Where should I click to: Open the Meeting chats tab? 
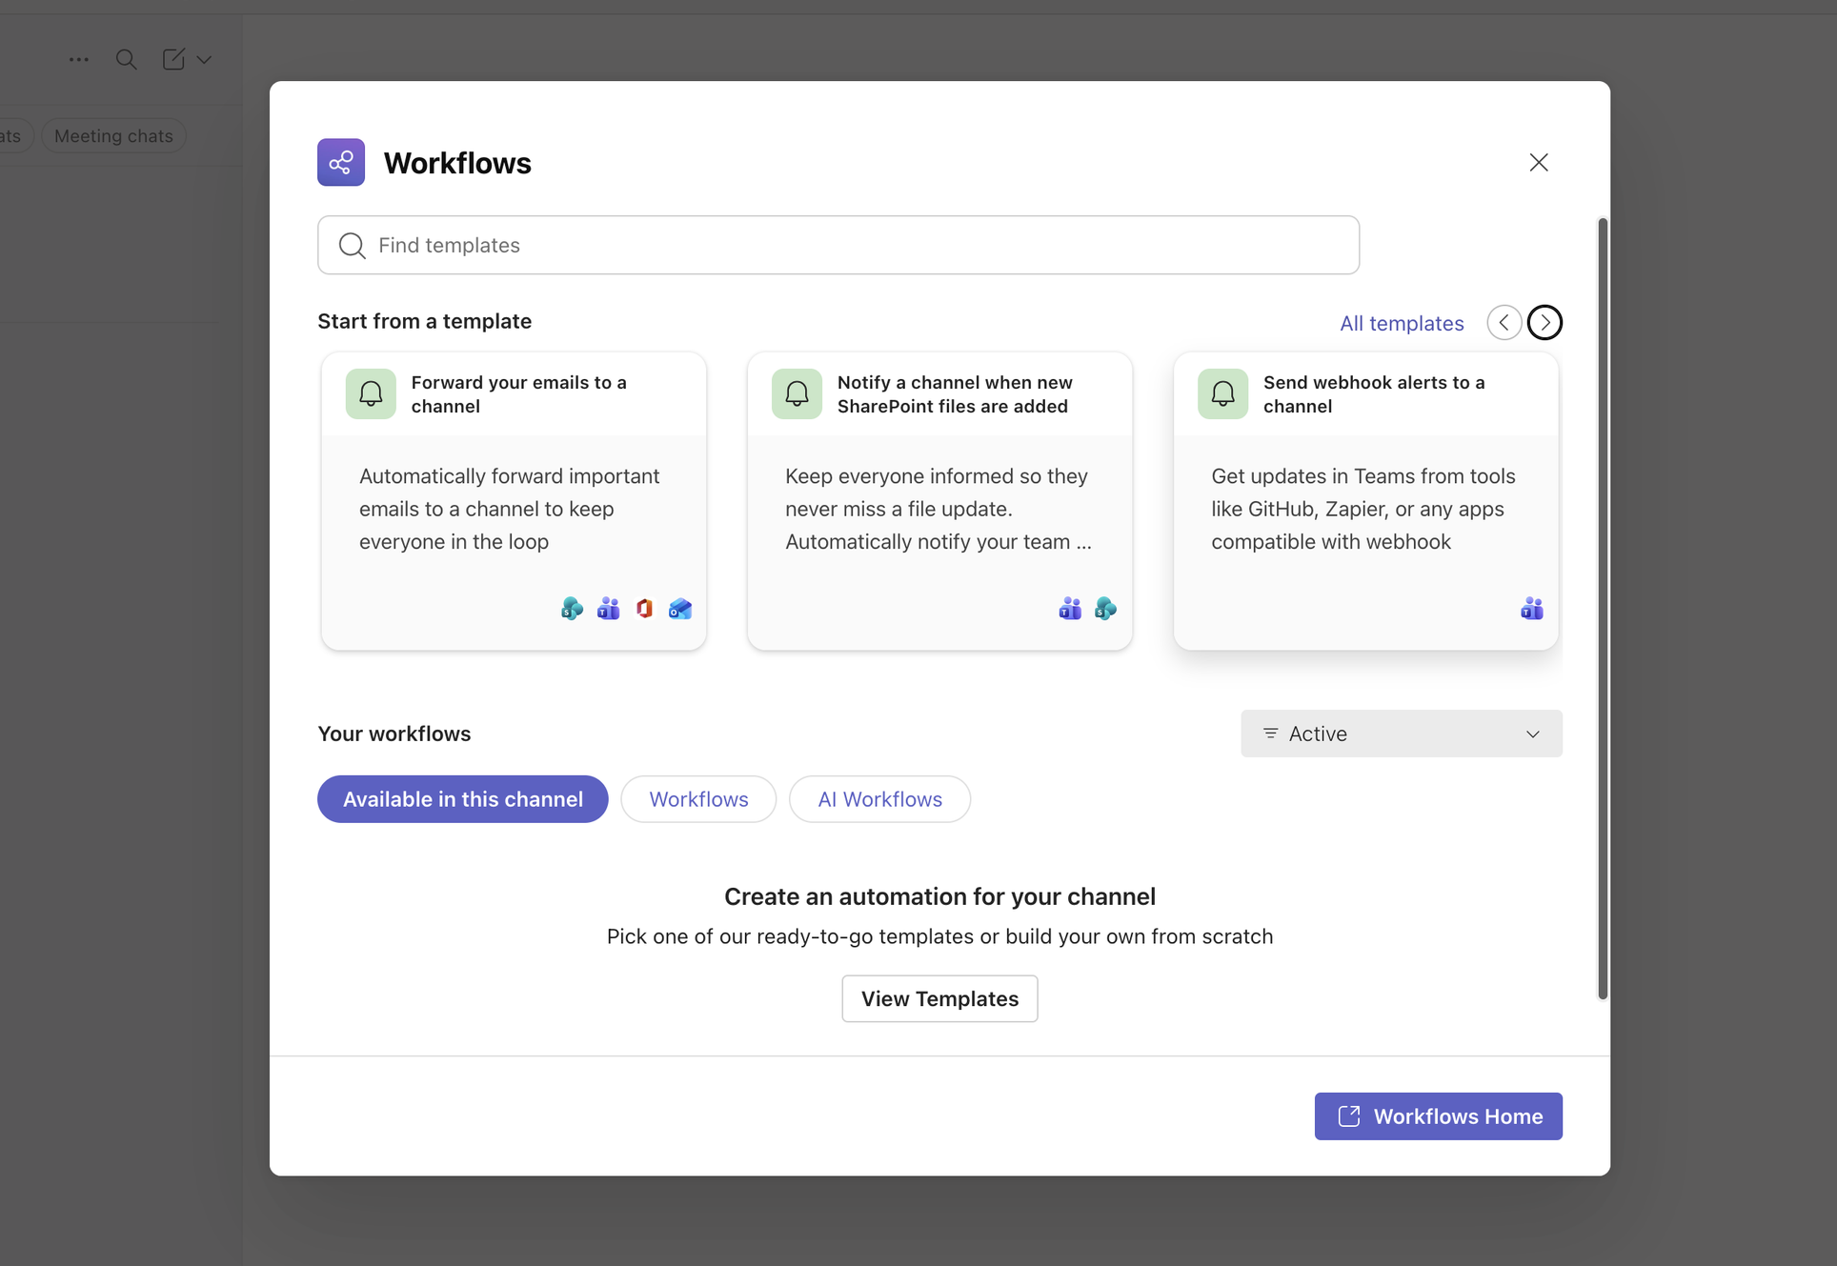pos(113,134)
